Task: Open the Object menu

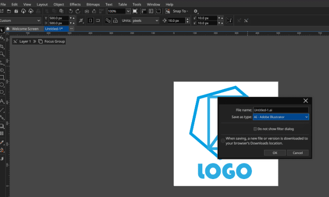Action: click(59, 4)
